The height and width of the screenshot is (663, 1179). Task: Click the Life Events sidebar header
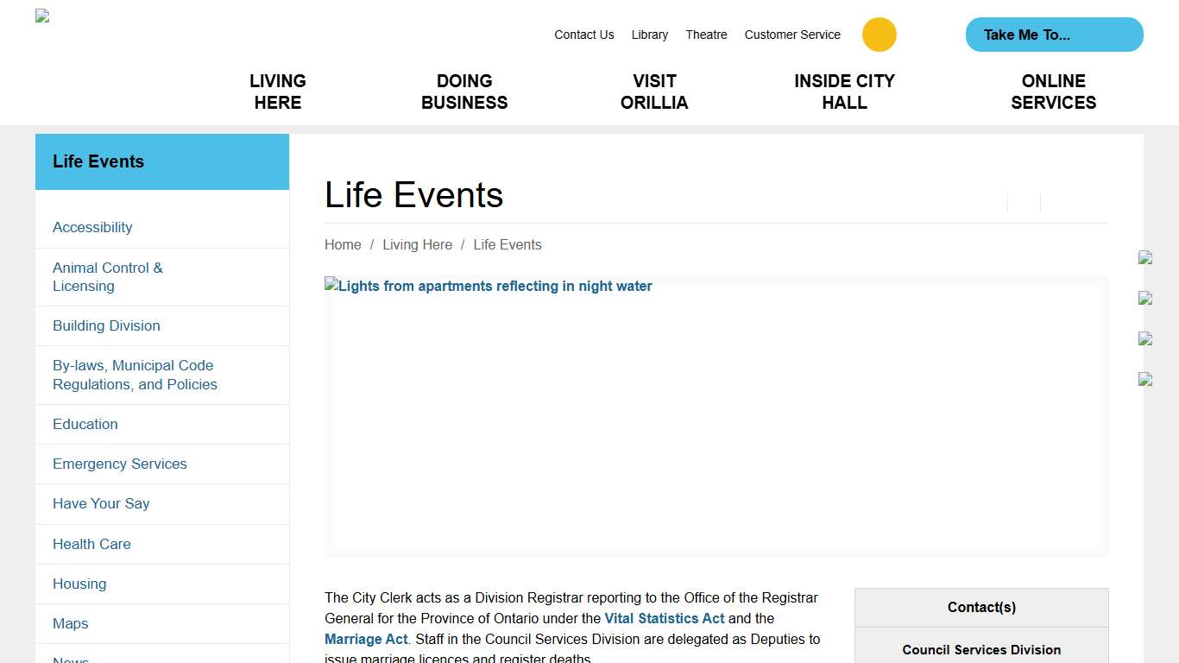pyautogui.click(x=98, y=161)
